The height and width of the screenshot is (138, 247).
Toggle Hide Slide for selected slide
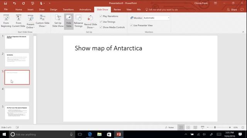69,21
